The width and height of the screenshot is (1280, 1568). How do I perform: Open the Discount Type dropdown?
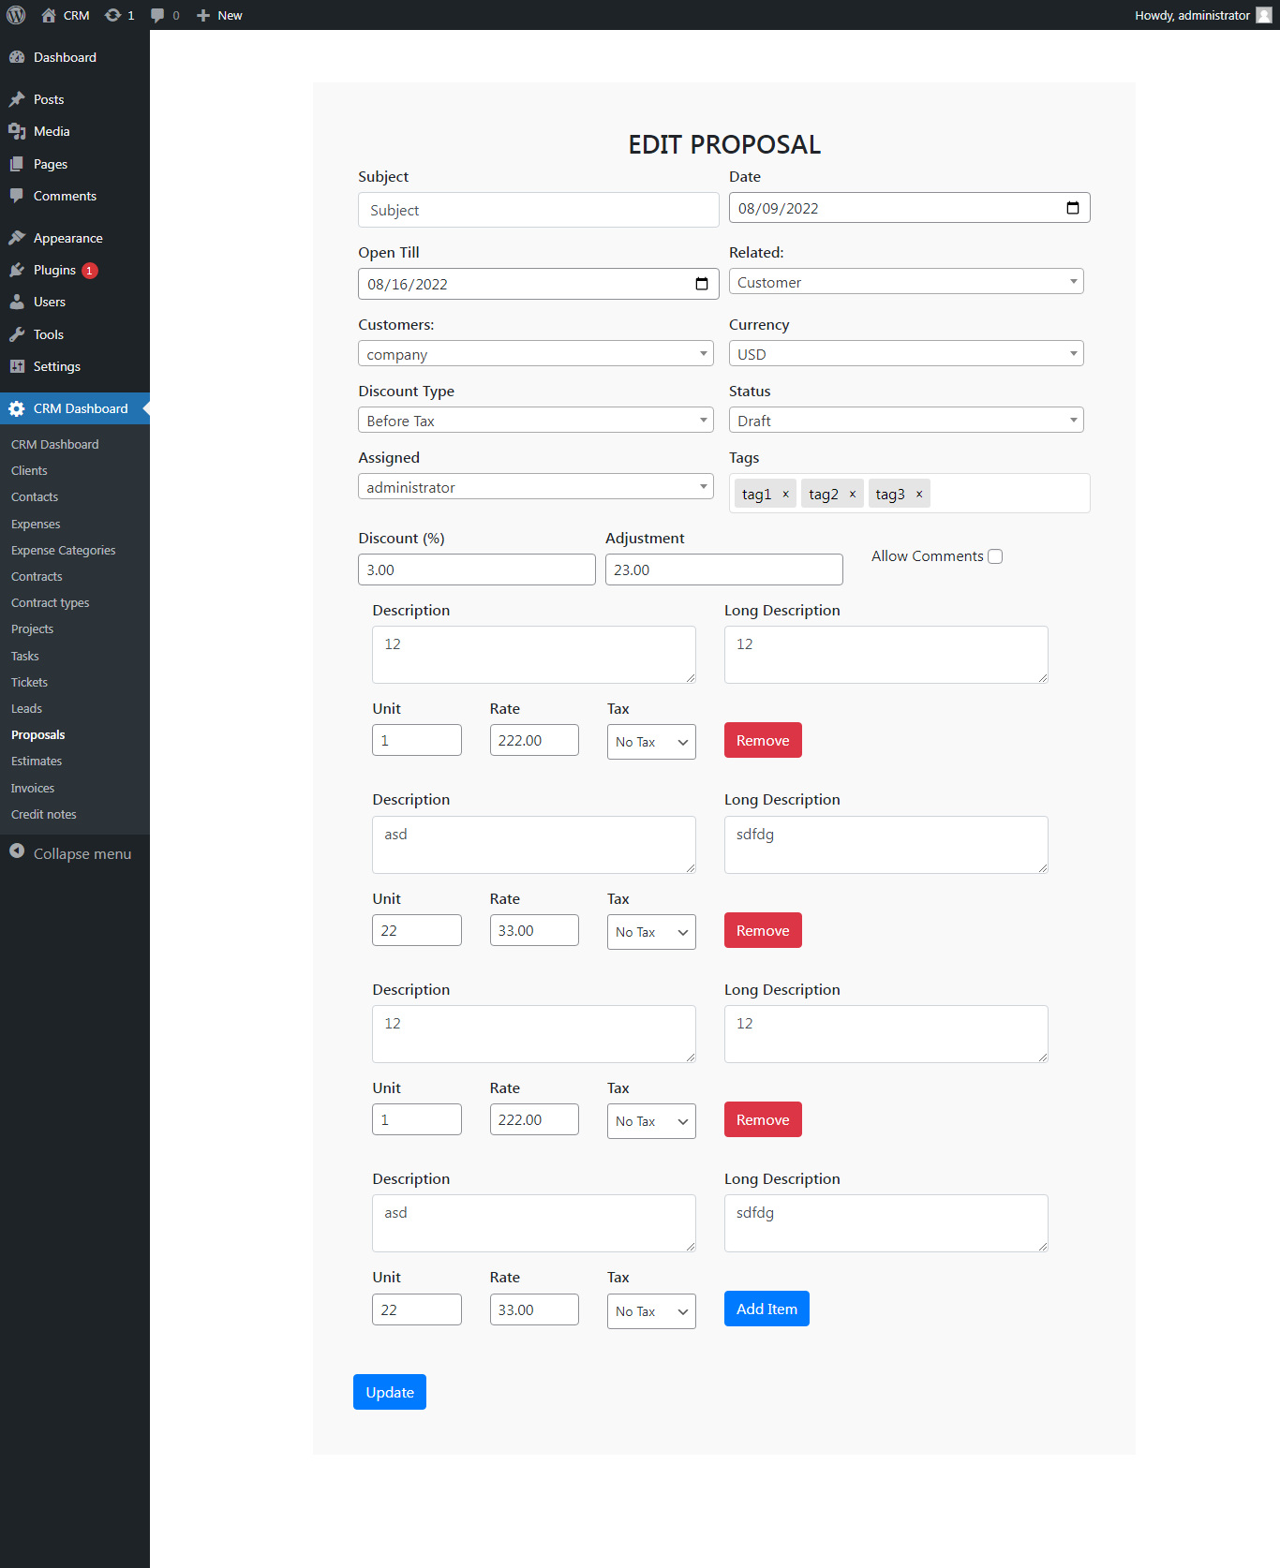pos(536,420)
